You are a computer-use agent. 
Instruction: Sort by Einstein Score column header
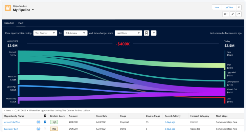coord(57,116)
